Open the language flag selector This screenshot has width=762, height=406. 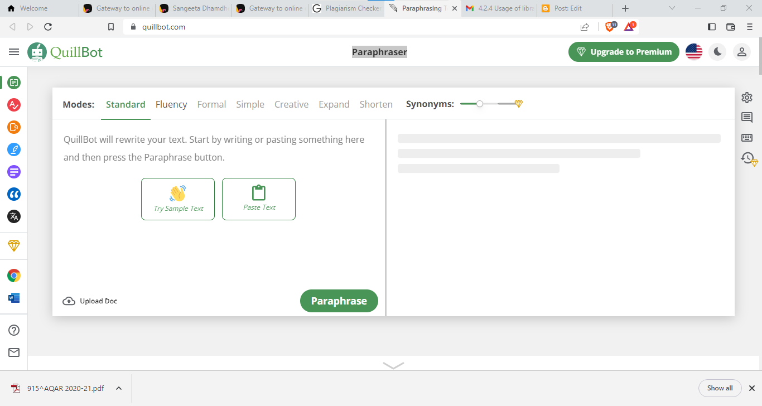[x=694, y=52]
